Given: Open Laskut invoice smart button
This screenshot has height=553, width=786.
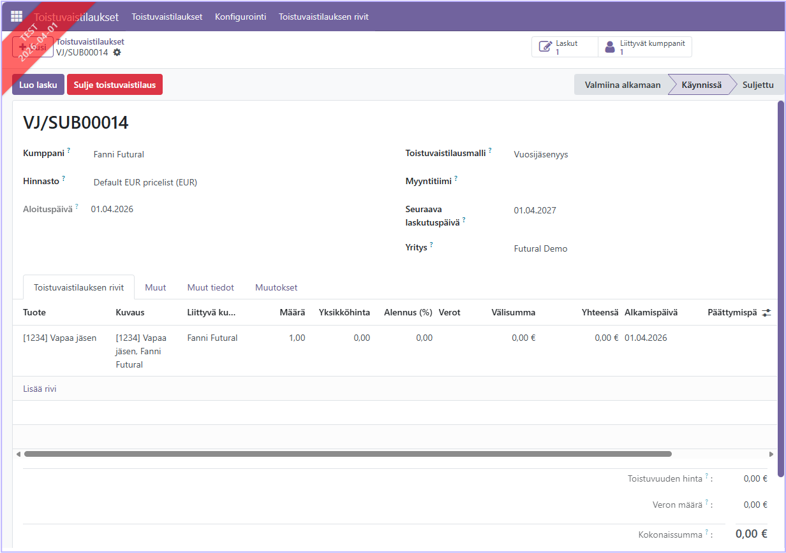Looking at the screenshot, I should point(565,47).
